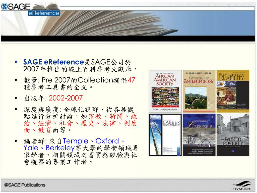Click the blue 'SAGE eReference' heading text

[54, 62]
